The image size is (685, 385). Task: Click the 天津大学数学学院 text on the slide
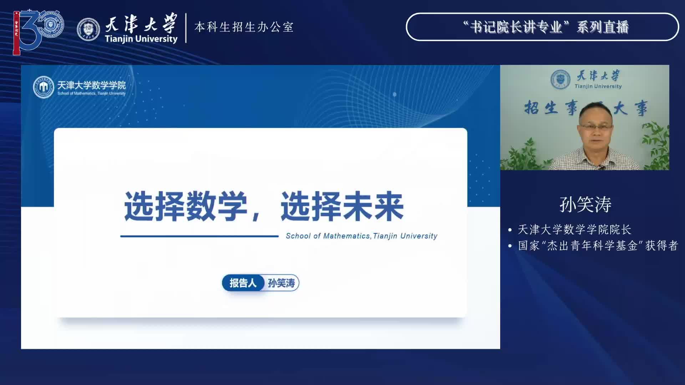pyautogui.click(x=91, y=85)
